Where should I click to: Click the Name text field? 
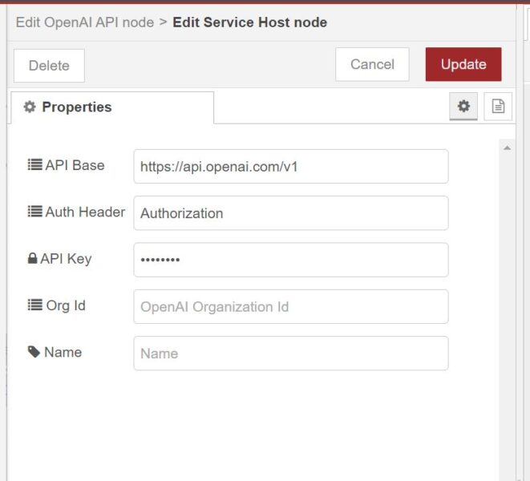290,353
